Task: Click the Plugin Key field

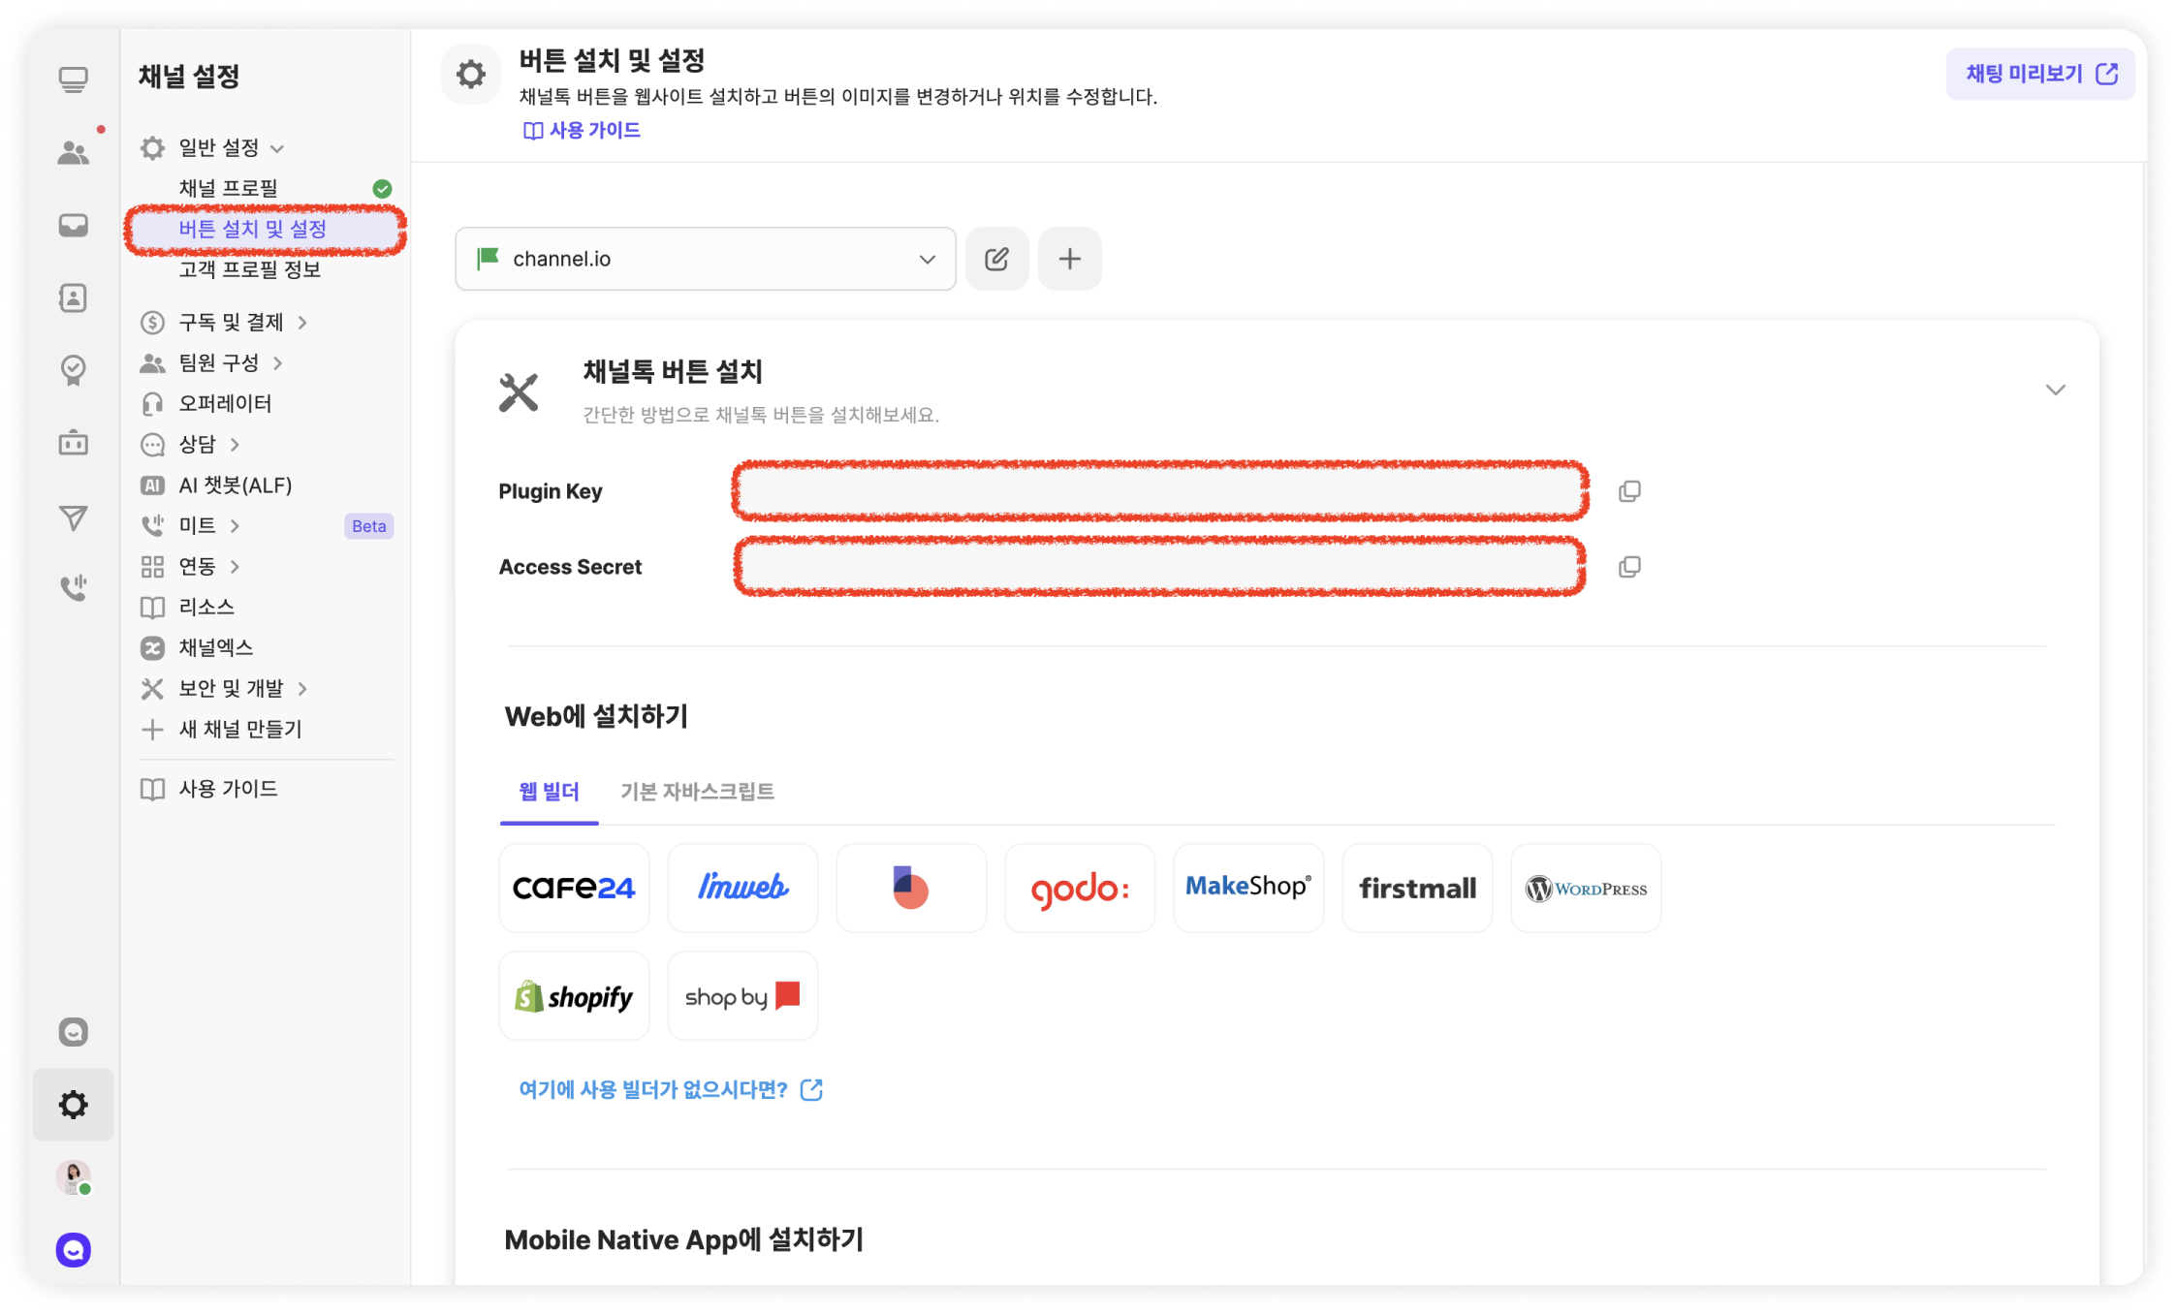Action: point(1159,491)
